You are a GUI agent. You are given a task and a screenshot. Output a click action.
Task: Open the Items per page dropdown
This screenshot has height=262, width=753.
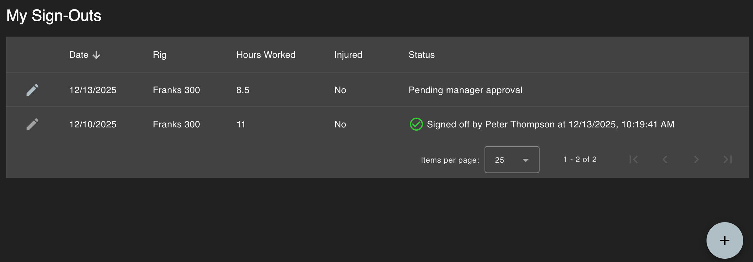pyautogui.click(x=512, y=160)
